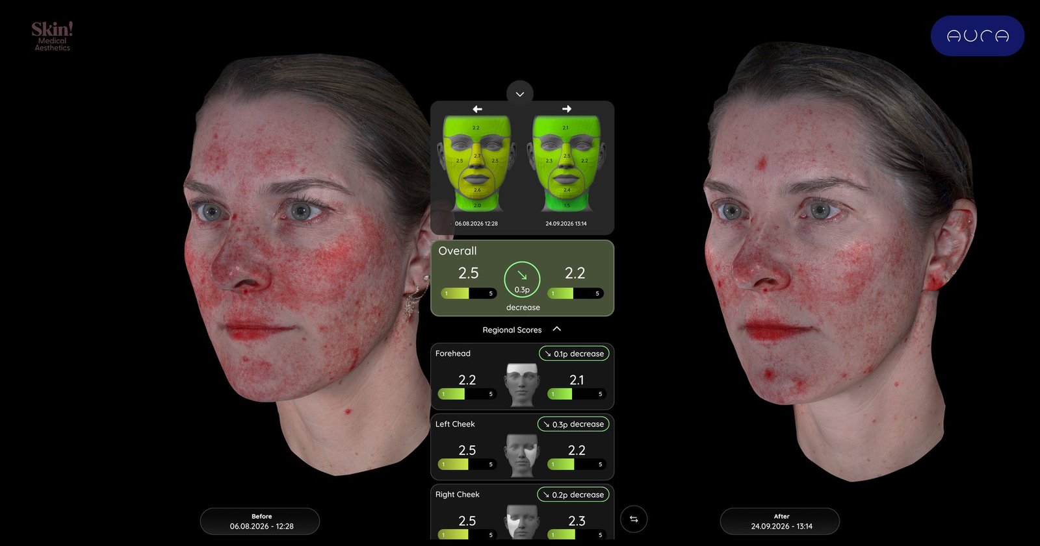The image size is (1040, 546).
Task: Click the Right Cheek region head icon
Action: coord(522,521)
